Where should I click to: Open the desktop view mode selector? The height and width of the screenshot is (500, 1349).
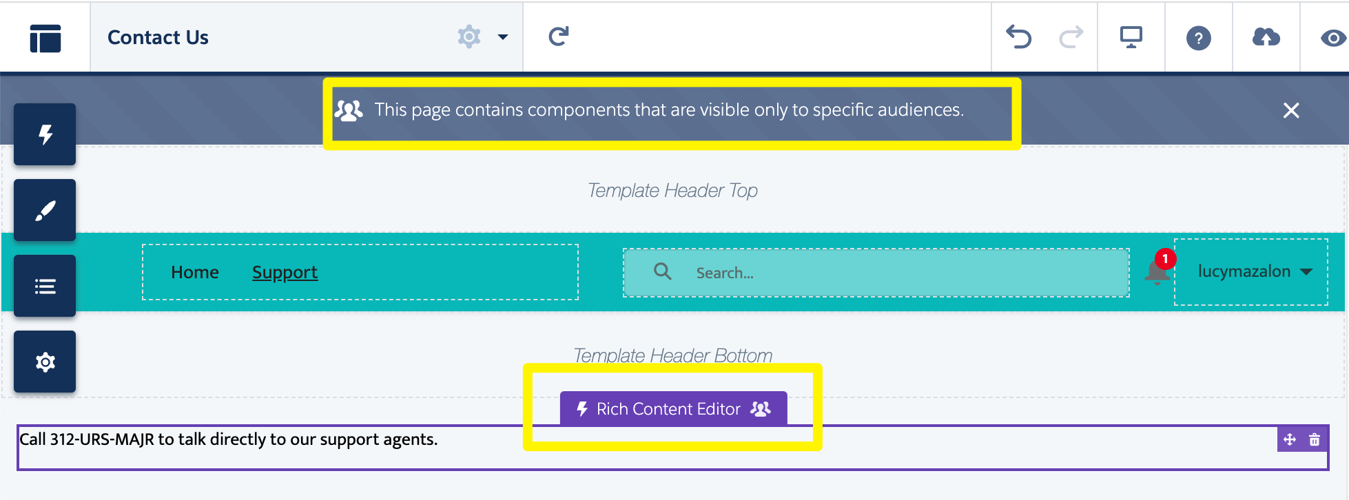[1131, 37]
